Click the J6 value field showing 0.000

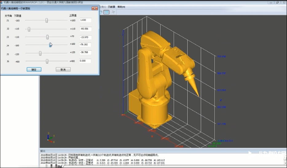[85, 61]
